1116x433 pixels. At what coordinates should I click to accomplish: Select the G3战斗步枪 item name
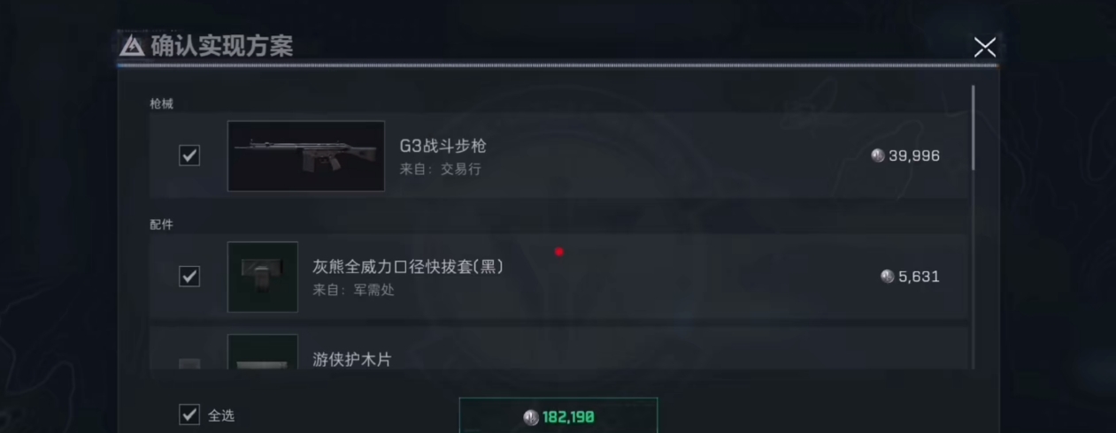pyautogui.click(x=443, y=146)
